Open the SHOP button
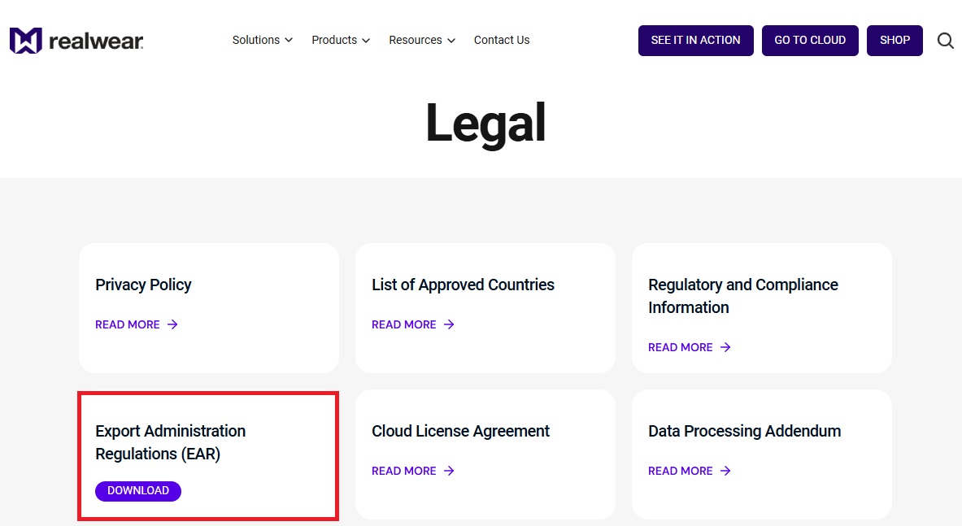 895,40
